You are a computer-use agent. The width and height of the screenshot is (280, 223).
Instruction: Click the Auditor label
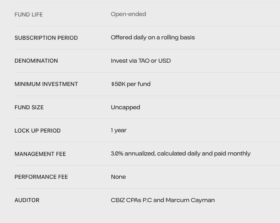[27, 200]
